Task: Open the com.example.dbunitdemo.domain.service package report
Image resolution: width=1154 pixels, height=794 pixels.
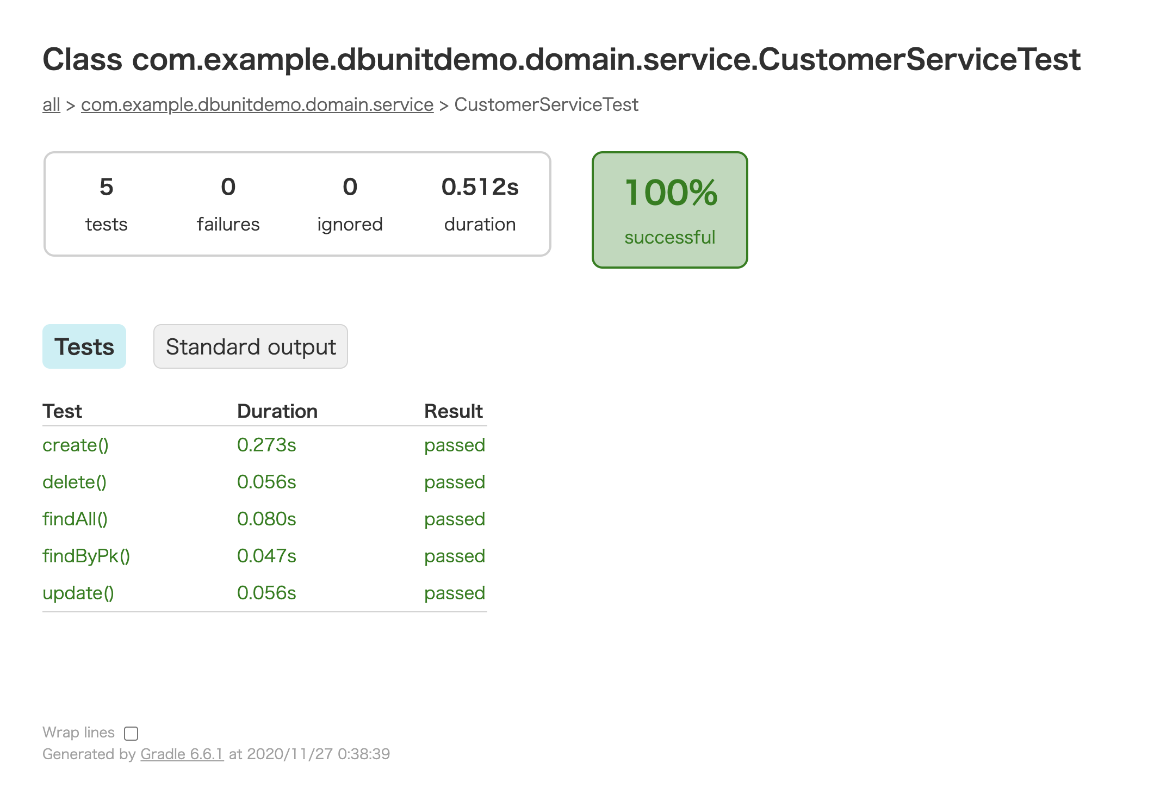Action: pyautogui.click(x=256, y=104)
